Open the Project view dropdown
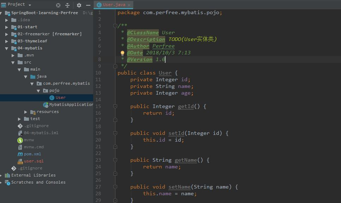The height and width of the screenshot is (203, 341). tap(30, 5)
